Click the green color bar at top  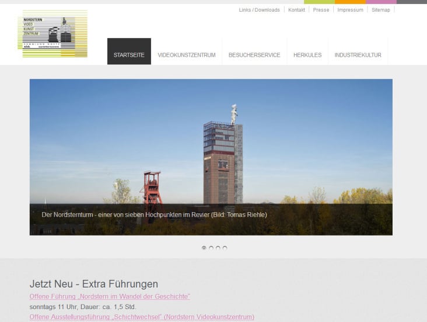click(319, 2)
